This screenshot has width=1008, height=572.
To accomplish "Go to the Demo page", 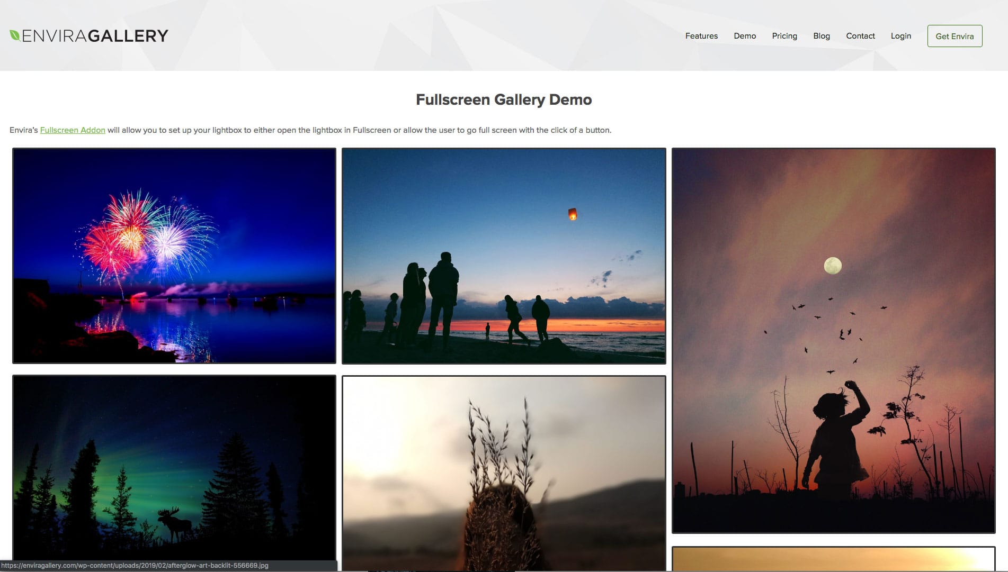I will tap(745, 36).
